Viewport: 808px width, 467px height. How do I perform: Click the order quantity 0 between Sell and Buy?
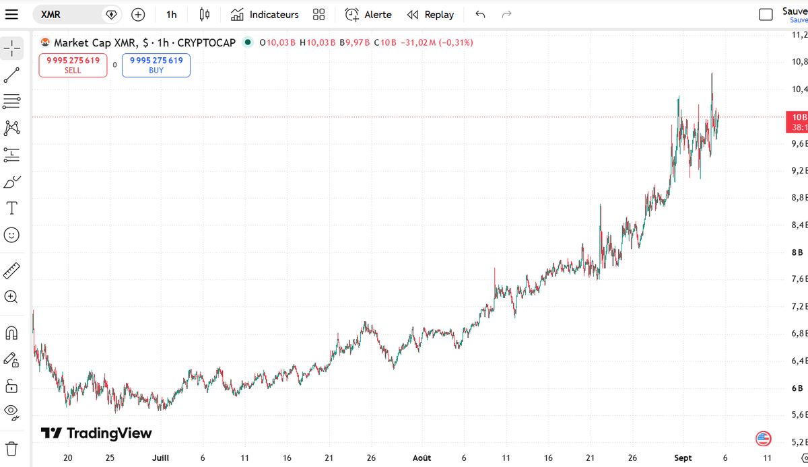[x=114, y=65]
